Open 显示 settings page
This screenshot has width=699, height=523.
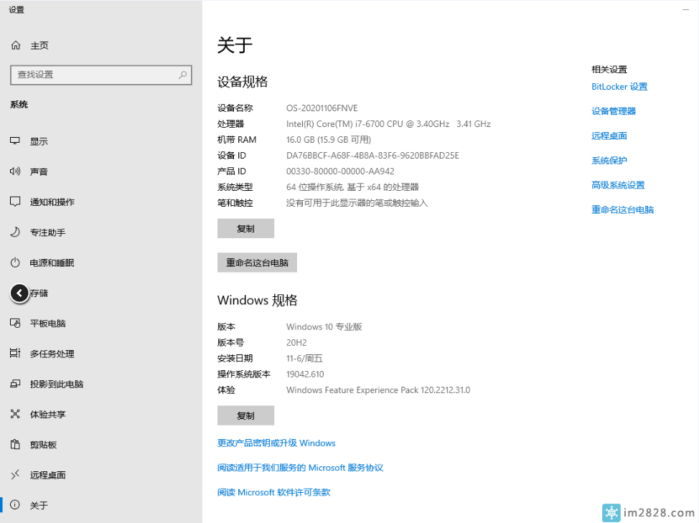[x=39, y=141]
